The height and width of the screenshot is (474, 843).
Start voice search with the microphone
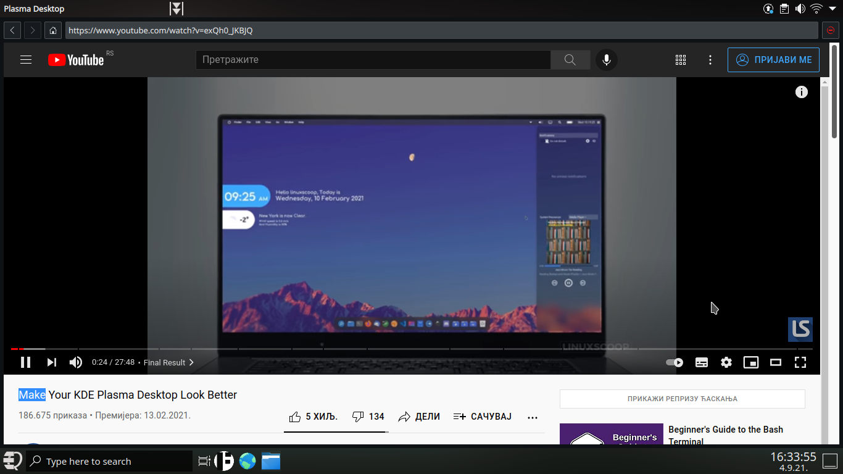[607, 60]
